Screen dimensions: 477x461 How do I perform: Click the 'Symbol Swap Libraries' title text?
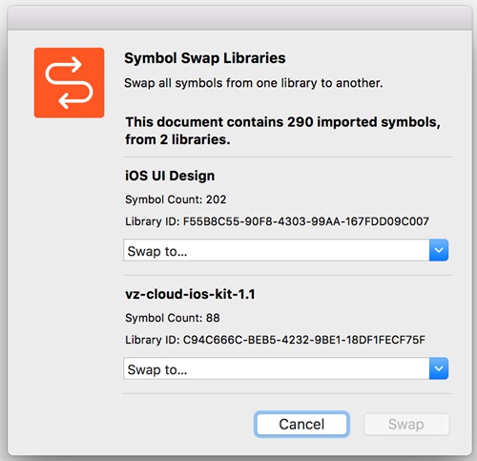pyautogui.click(x=205, y=58)
